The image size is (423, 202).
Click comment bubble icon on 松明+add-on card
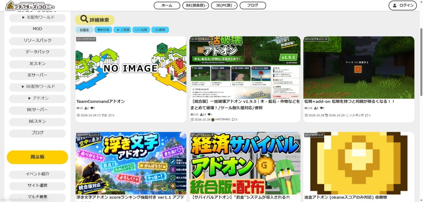point(367,115)
